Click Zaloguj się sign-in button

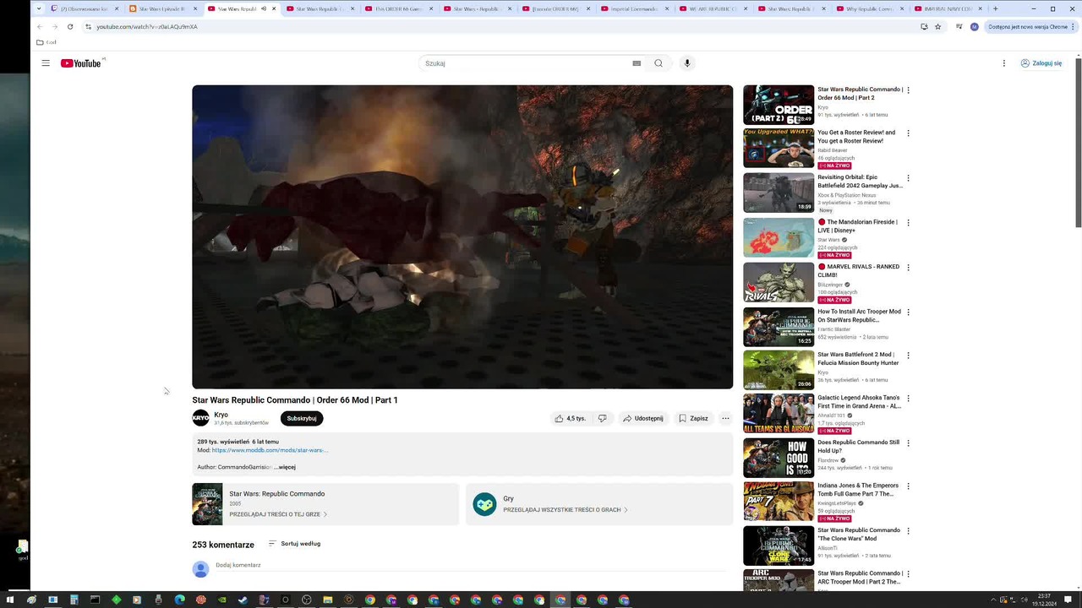pos(1041,63)
